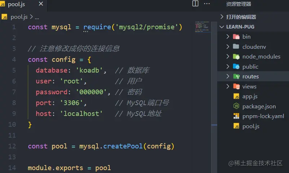Click the 资源管理器 panel title
Screen dimensions: 289x173
[x=238, y=4]
